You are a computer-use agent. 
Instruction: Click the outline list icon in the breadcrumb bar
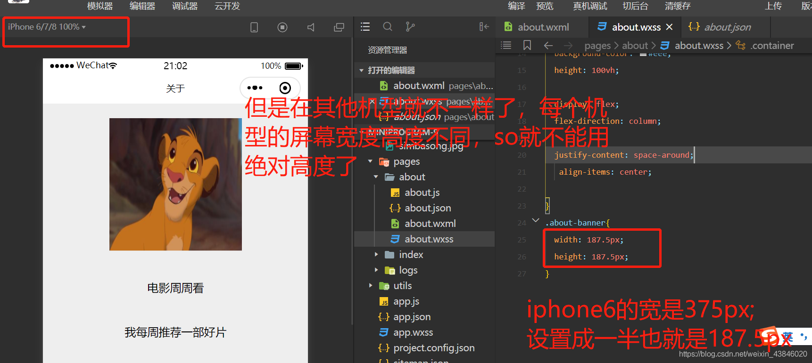[x=506, y=45]
